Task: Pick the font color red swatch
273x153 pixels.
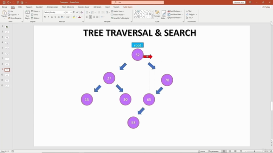Action: coord(79,17)
